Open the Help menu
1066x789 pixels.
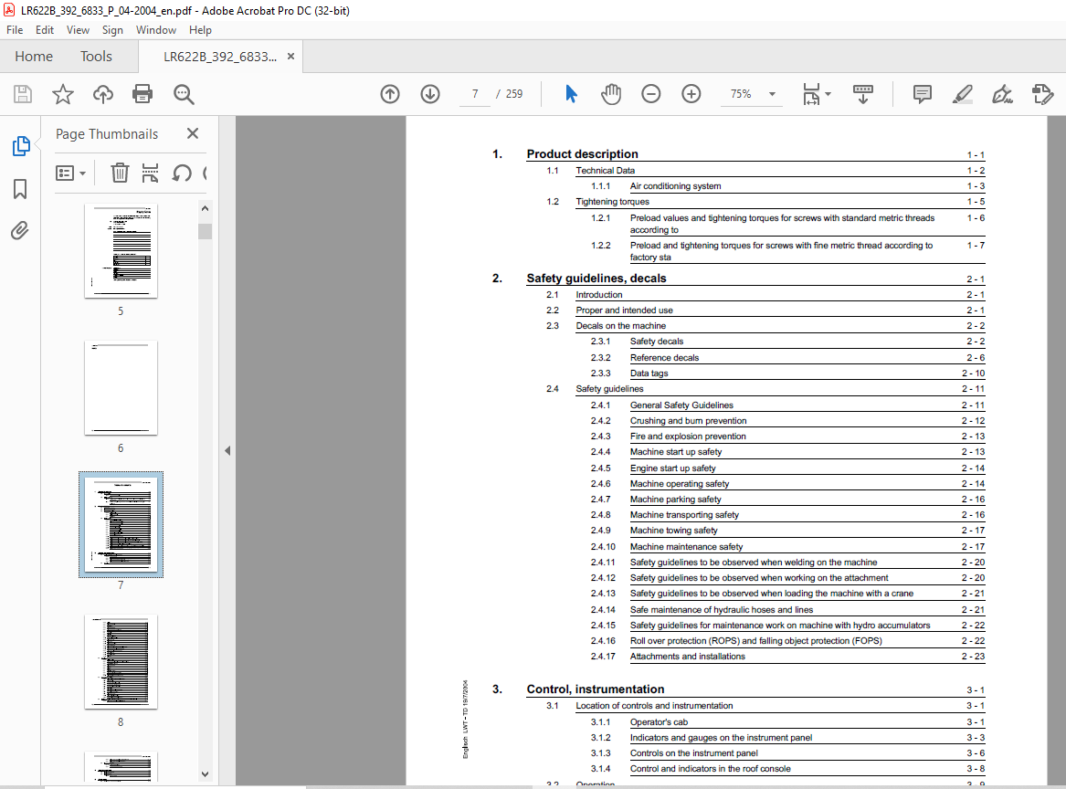point(200,30)
